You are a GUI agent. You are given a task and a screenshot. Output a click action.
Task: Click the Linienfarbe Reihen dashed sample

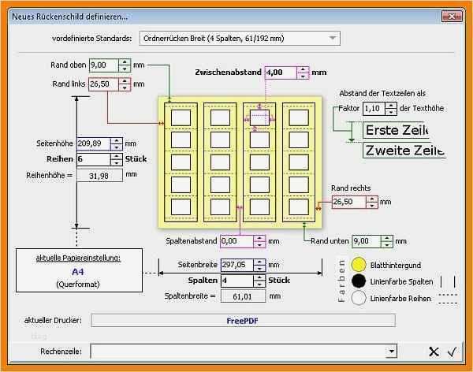pos(448,299)
